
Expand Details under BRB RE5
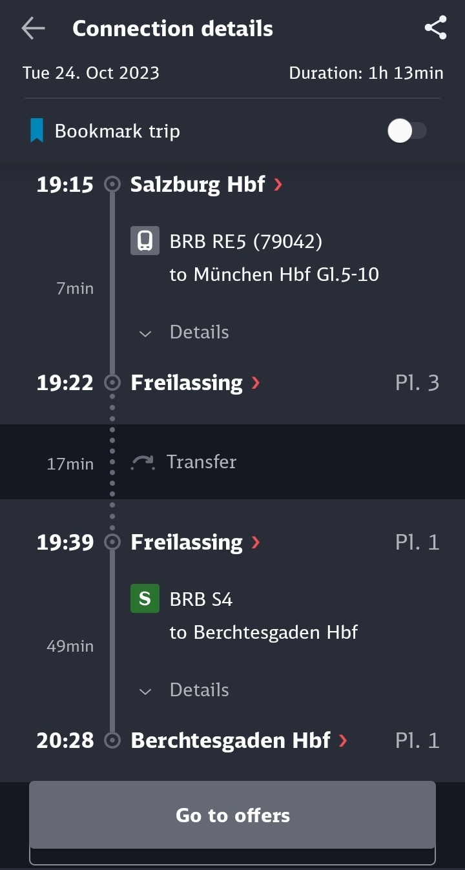(x=185, y=332)
